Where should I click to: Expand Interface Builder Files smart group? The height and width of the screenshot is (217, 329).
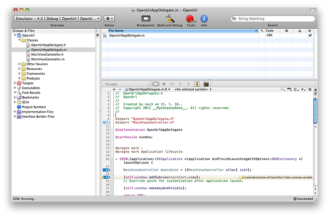(15, 117)
